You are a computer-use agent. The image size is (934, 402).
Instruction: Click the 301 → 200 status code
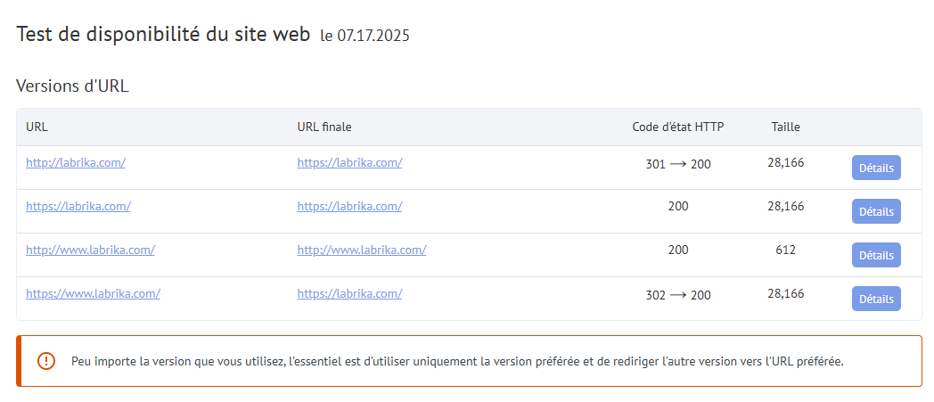(678, 164)
